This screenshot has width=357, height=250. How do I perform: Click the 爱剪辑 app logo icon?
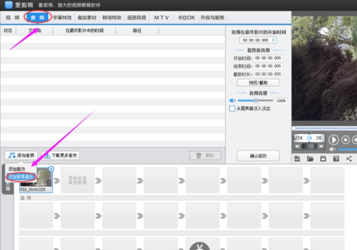tap(9, 5)
